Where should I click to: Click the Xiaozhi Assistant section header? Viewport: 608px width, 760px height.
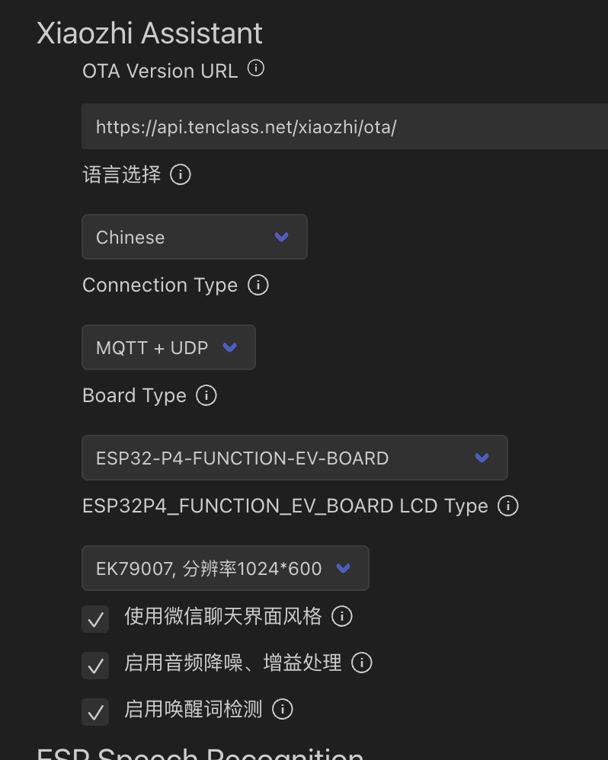tap(149, 33)
